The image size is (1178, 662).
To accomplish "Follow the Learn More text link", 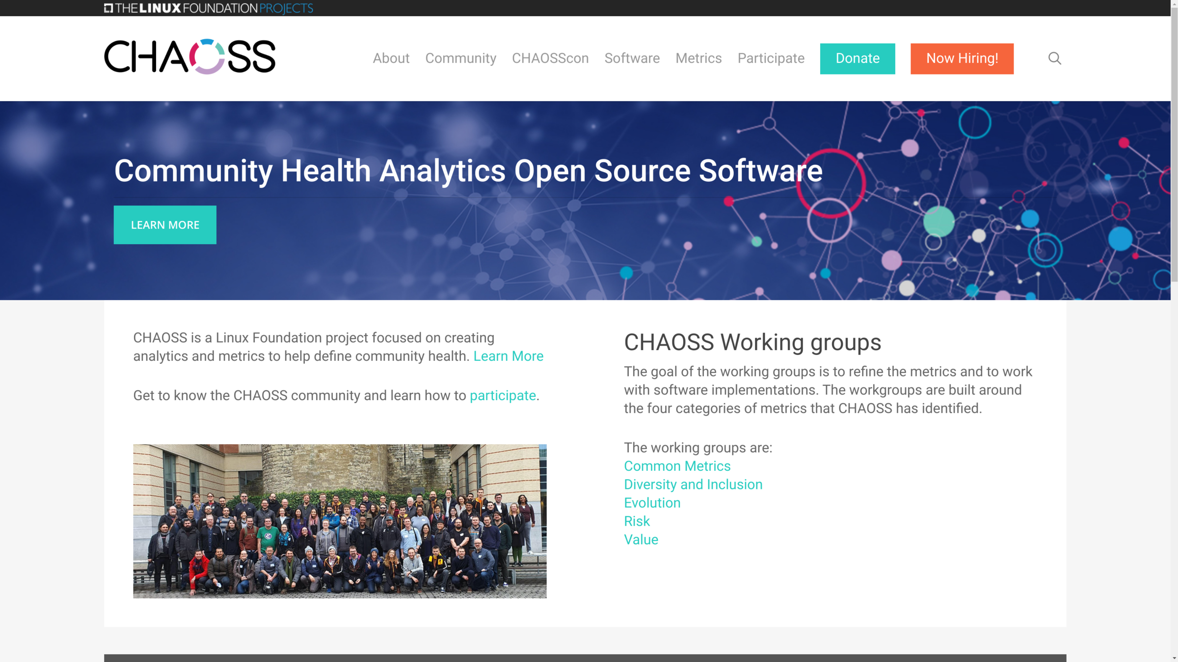I will [x=508, y=356].
